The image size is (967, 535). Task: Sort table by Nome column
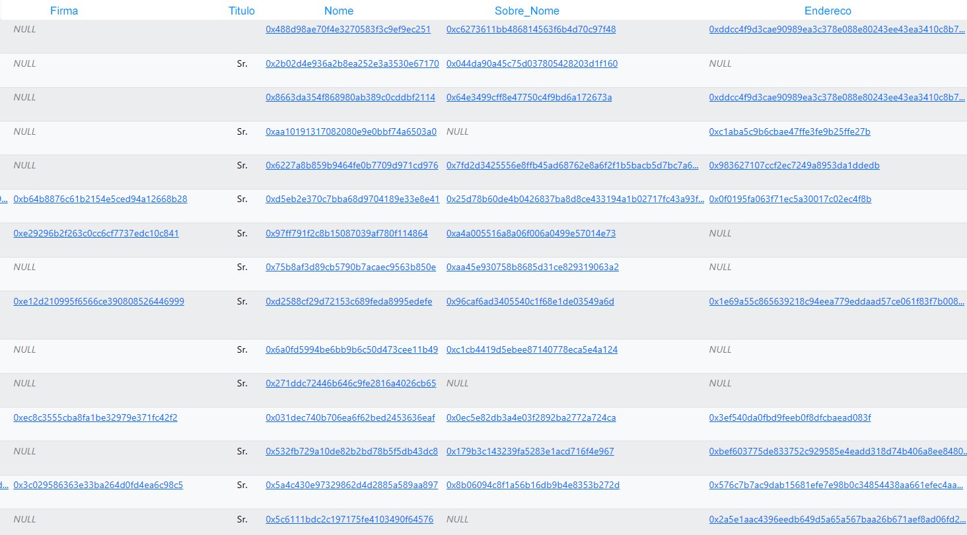(339, 11)
